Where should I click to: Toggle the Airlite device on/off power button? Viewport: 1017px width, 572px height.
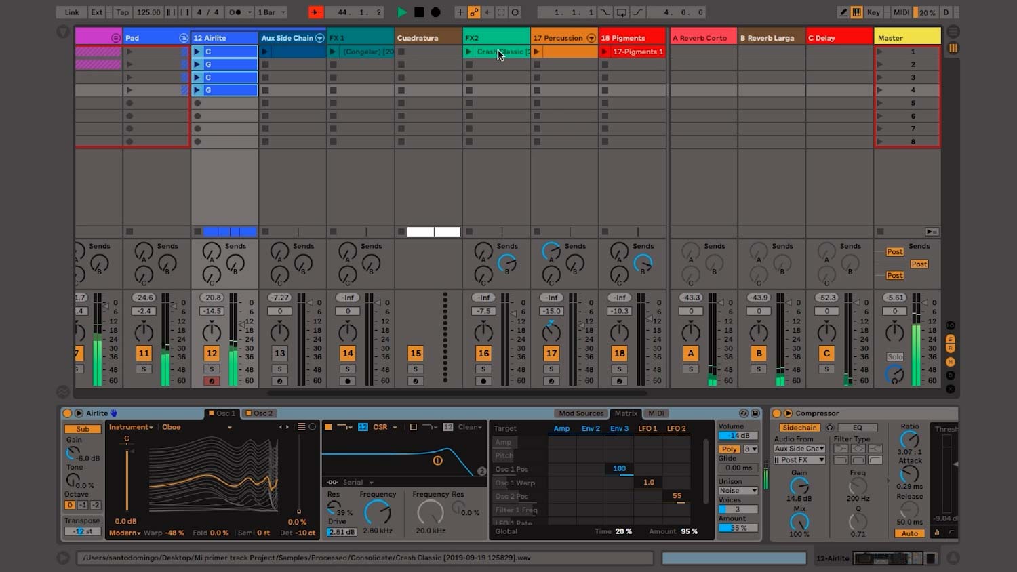click(67, 413)
